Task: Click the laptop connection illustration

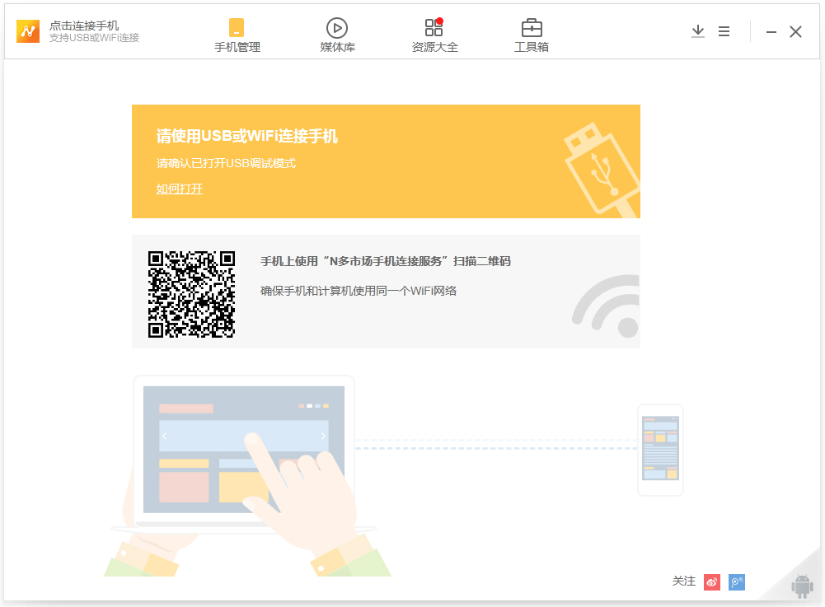Action: [x=244, y=449]
